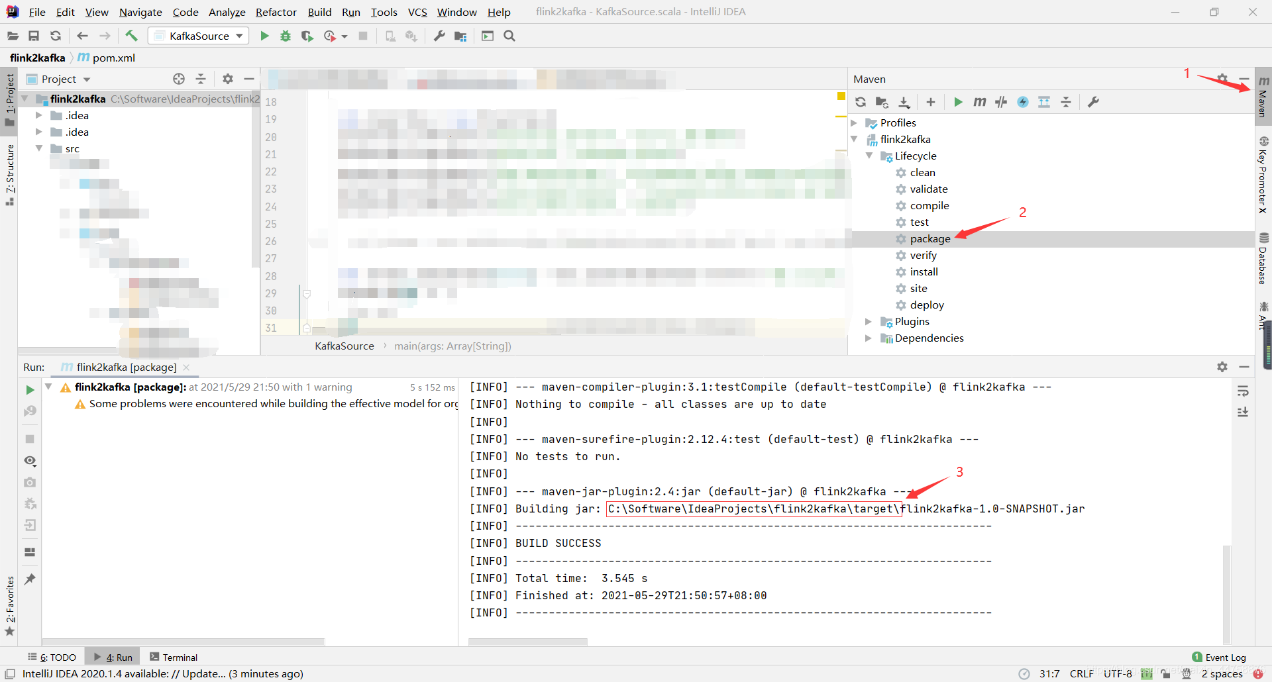Image resolution: width=1272 pixels, height=682 pixels.
Task: Switch to the Terminal tab
Action: click(174, 658)
